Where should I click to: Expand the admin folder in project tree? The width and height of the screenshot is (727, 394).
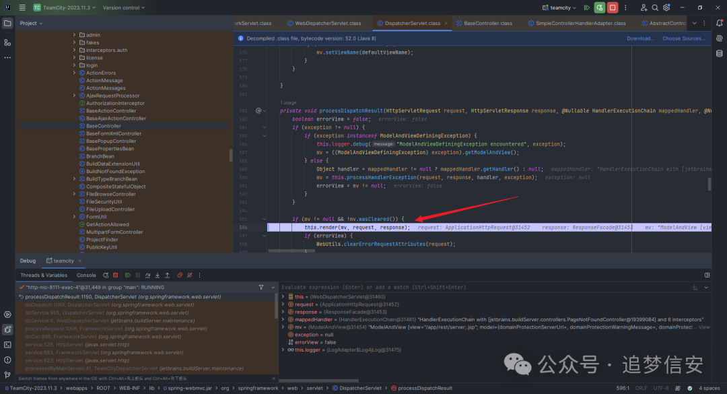(x=74, y=34)
